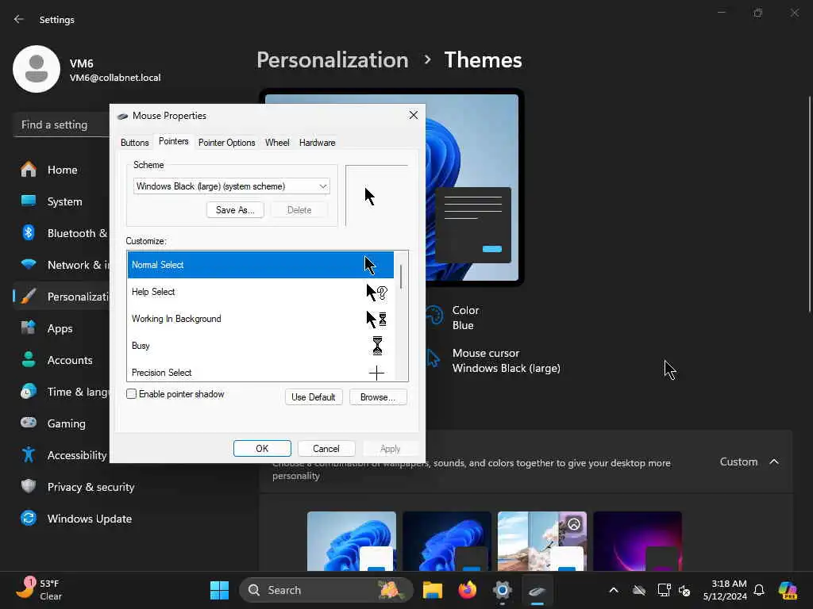Click the network display tray icon
This screenshot has width=813, height=609.
[664, 590]
